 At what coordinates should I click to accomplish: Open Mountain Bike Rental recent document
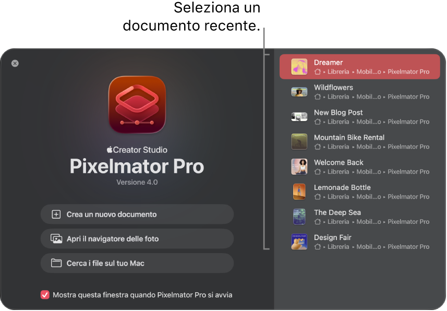pyautogui.click(x=360, y=142)
